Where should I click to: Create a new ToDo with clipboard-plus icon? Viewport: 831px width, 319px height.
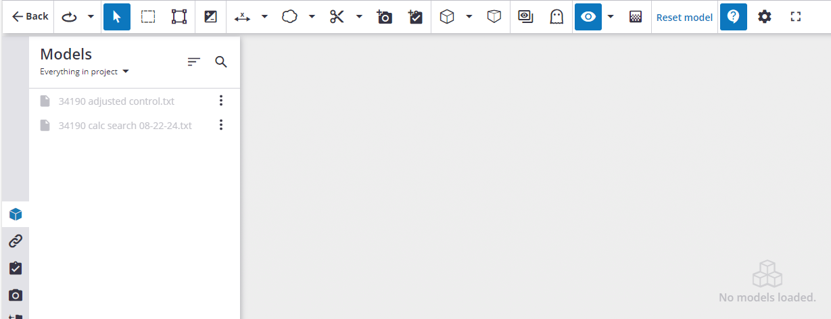tap(416, 17)
